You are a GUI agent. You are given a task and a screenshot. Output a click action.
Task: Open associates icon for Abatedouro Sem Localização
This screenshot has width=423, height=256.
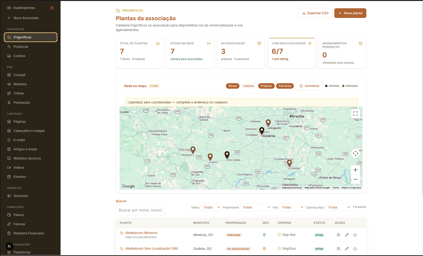pos(338,249)
